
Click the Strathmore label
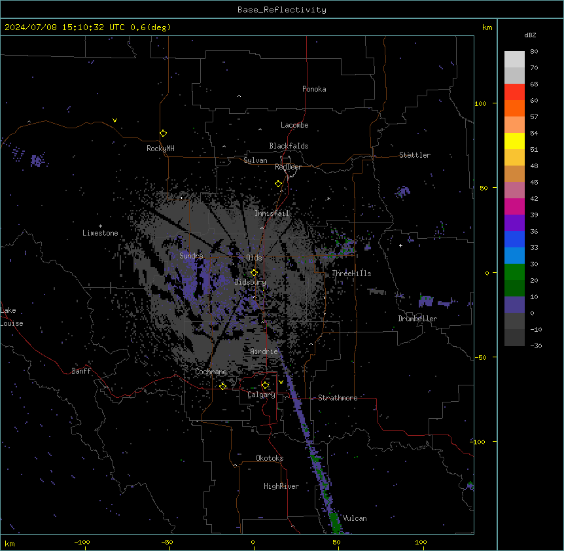[338, 398]
